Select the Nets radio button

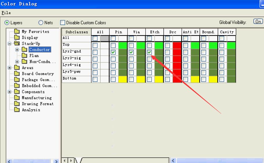[x=41, y=23]
